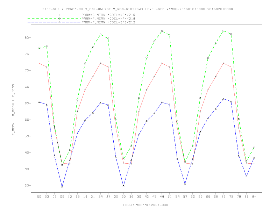Click x-axis forecast hour label 09
Screen dimensions: 277x214
pos(62,197)
